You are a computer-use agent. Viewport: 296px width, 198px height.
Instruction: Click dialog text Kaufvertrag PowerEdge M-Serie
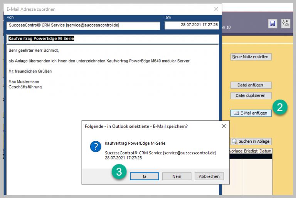click(x=135, y=143)
